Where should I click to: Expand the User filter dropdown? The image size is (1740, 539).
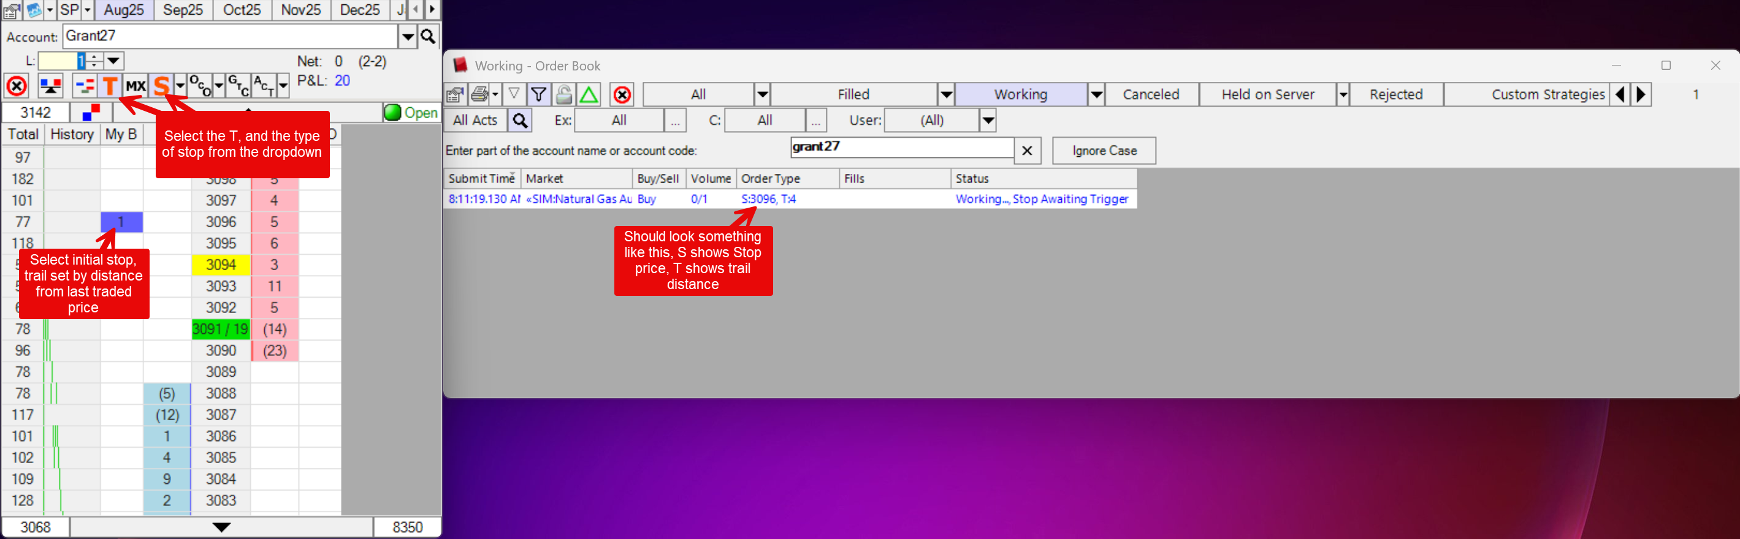click(988, 121)
